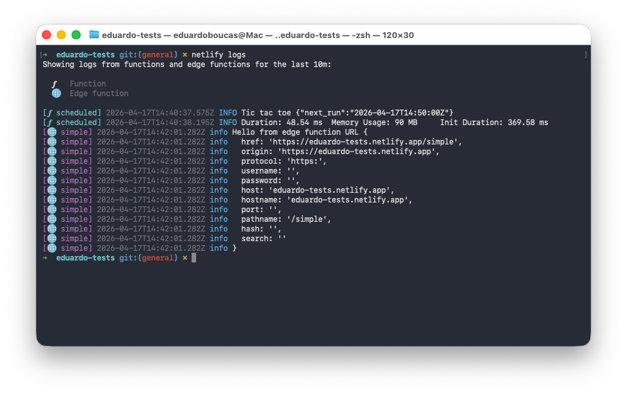Click the globe icon on the protocol log line

click(52, 161)
